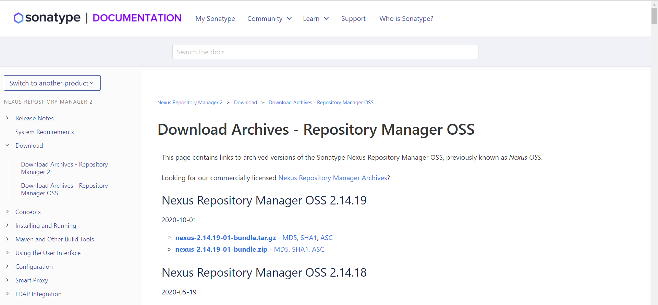This screenshot has height=305, width=658.
Task: Open Configuration in sidebar
Action: pyautogui.click(x=34, y=267)
